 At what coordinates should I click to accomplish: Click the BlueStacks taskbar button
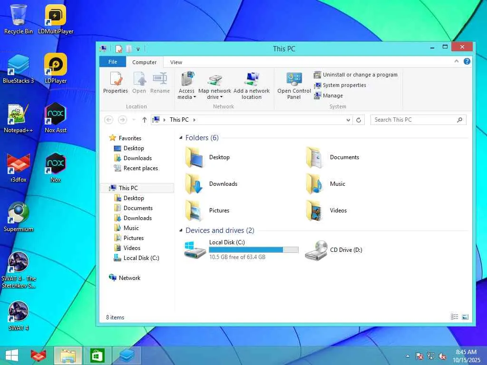coord(127,355)
